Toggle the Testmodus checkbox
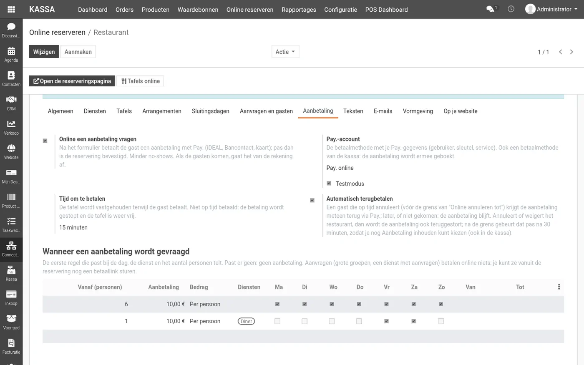 [x=329, y=184]
